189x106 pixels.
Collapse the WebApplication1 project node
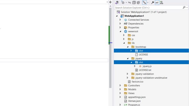click(x=117, y=16)
